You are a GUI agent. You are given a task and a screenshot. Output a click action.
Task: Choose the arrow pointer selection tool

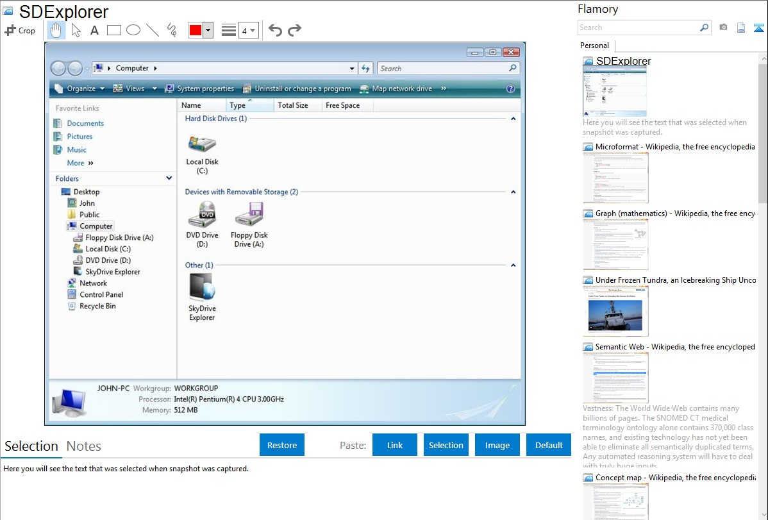click(76, 30)
